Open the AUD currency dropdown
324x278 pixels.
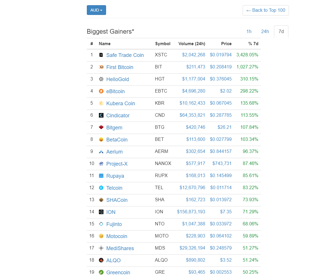(96, 10)
